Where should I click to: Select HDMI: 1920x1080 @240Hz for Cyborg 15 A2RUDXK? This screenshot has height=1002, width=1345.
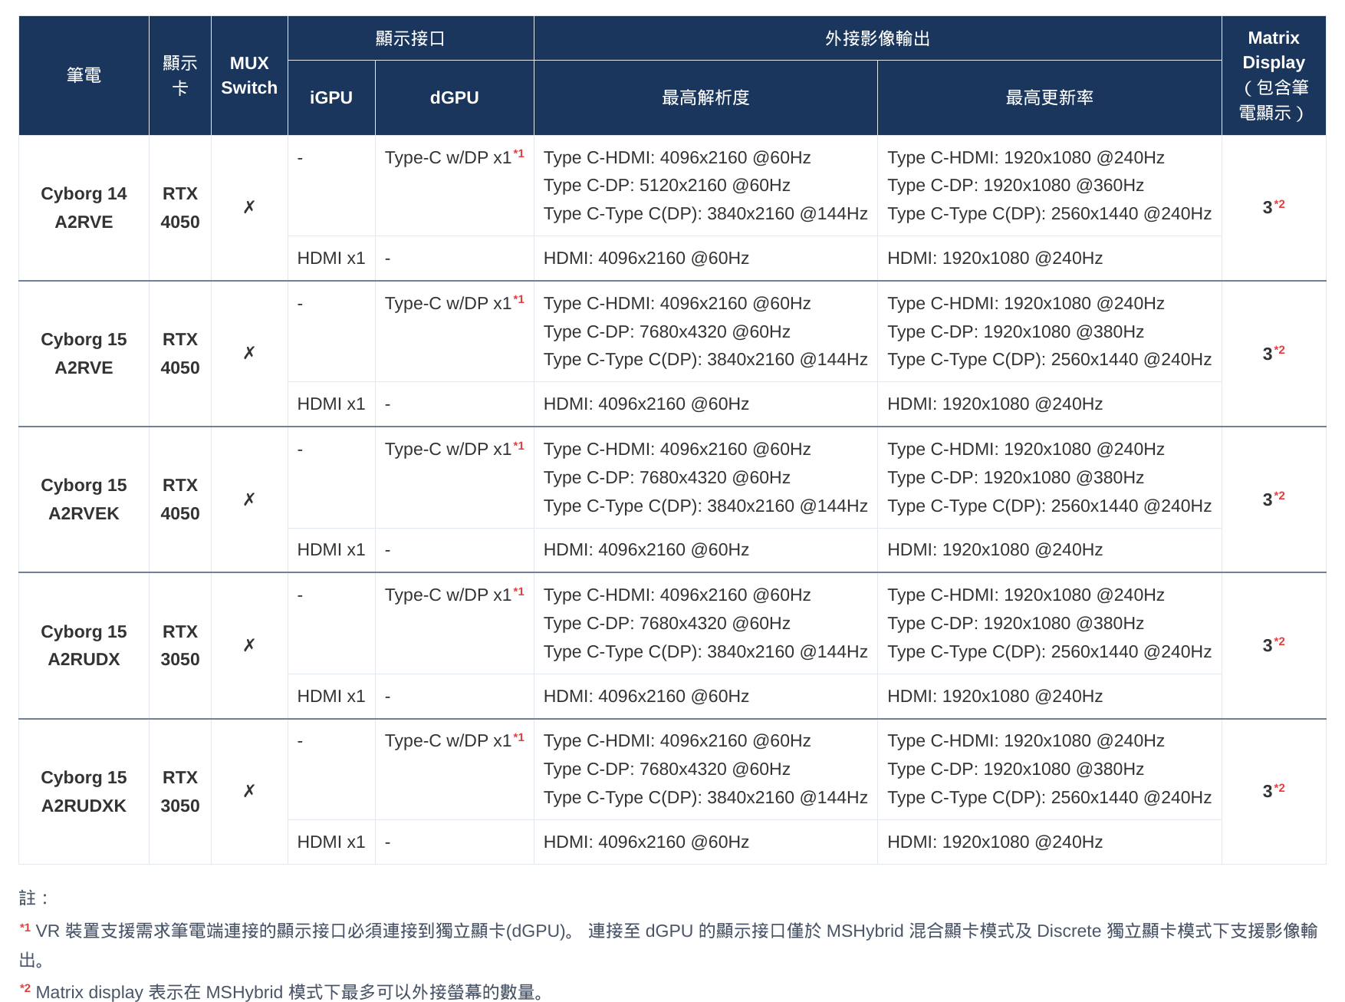pyautogui.click(x=995, y=842)
